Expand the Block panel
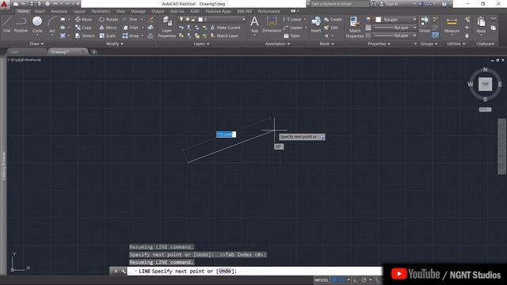Image resolution: width=507 pixels, height=285 pixels. pyautogui.click(x=326, y=44)
